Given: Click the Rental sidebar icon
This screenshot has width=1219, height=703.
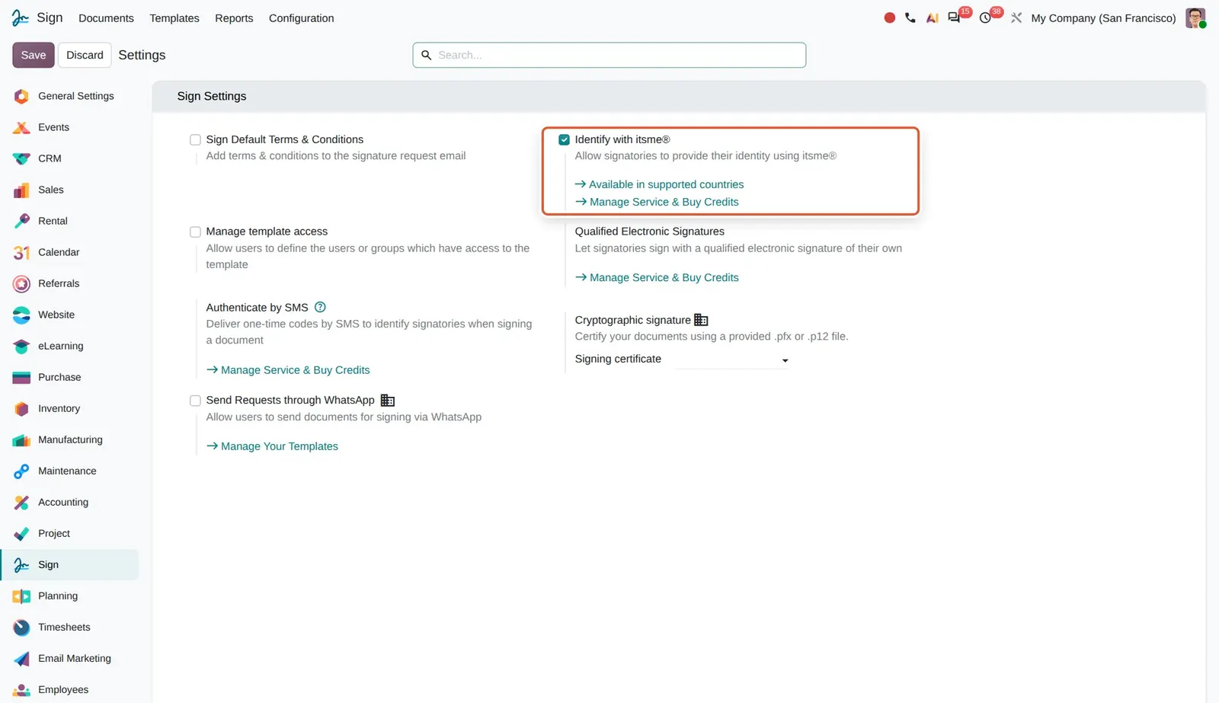Looking at the screenshot, I should point(21,221).
